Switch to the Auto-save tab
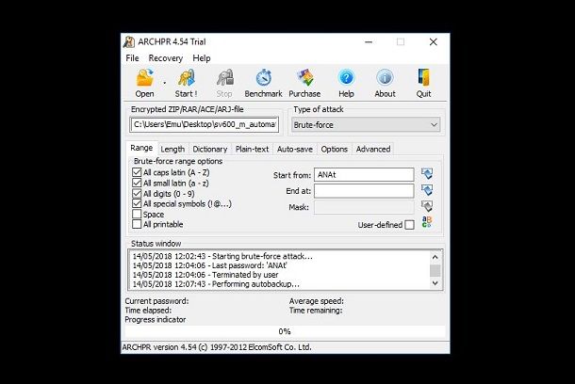Screen dimensions: 575x384 tap(295, 149)
